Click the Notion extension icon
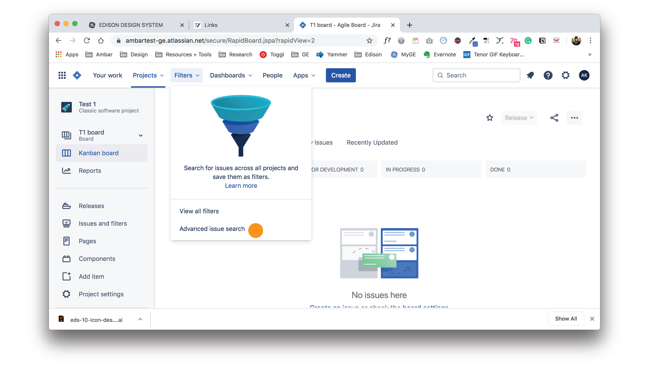 (x=542, y=40)
